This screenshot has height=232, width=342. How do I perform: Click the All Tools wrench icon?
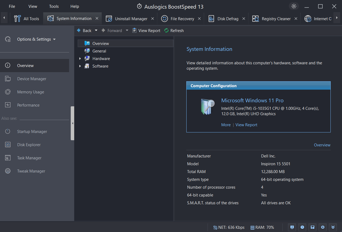pos(17,19)
